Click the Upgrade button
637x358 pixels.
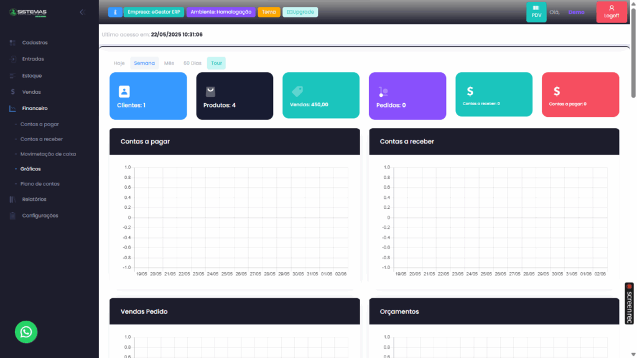(300, 12)
